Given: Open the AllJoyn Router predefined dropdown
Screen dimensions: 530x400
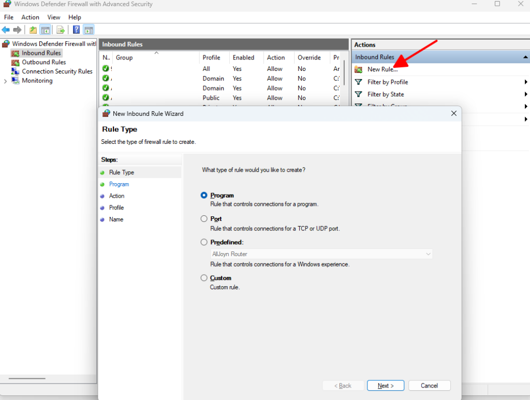Looking at the screenshot, I should coord(321,254).
